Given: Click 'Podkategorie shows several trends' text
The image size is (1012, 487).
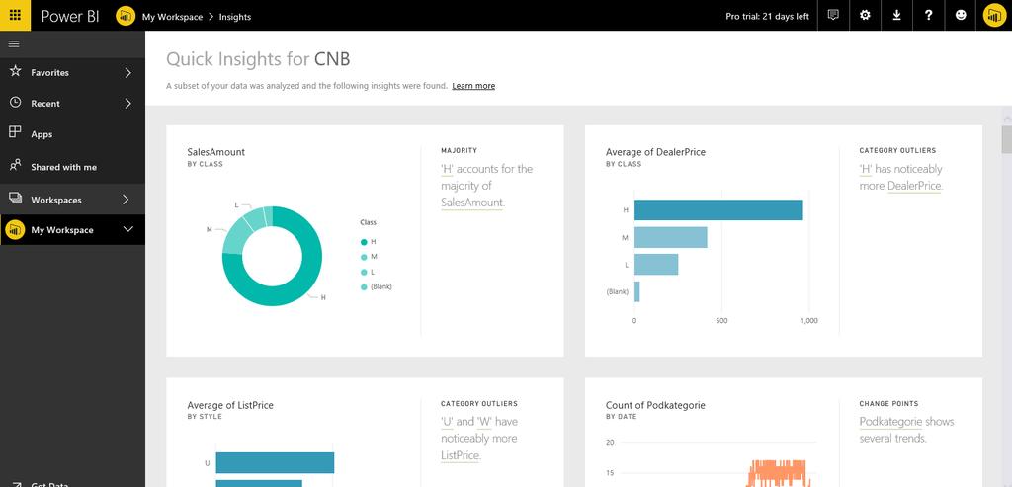Looking at the screenshot, I should click(906, 430).
